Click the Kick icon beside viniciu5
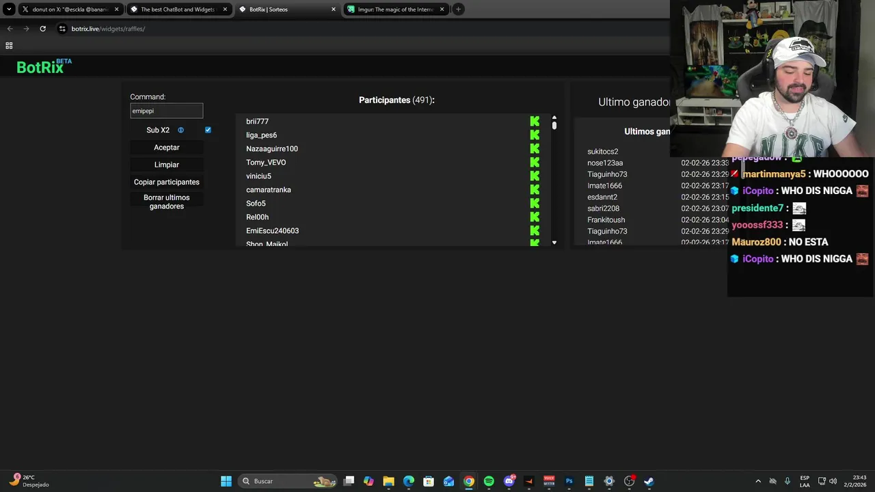Viewport: 875px width, 492px height. pos(535,176)
